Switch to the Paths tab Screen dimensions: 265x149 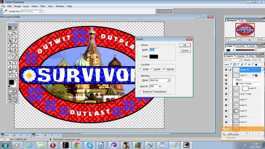pos(251,56)
